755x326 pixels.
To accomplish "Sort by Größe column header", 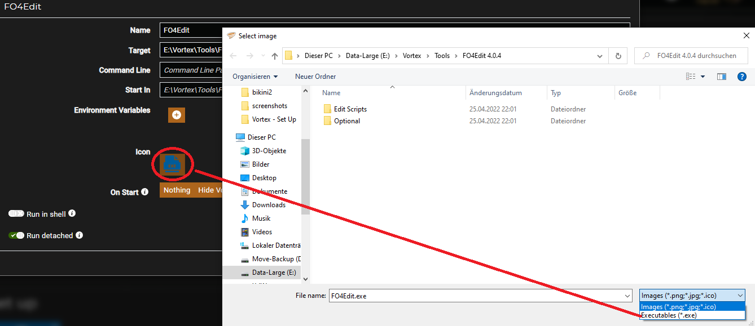I will [x=637, y=93].
